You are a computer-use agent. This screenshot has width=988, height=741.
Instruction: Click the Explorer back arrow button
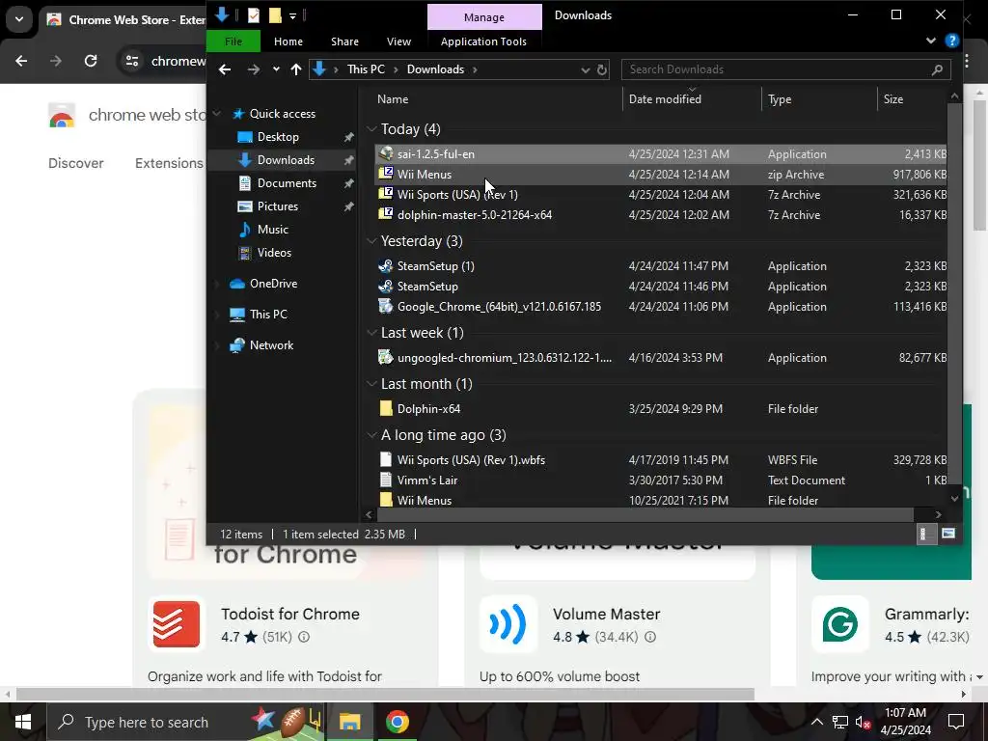pos(224,69)
